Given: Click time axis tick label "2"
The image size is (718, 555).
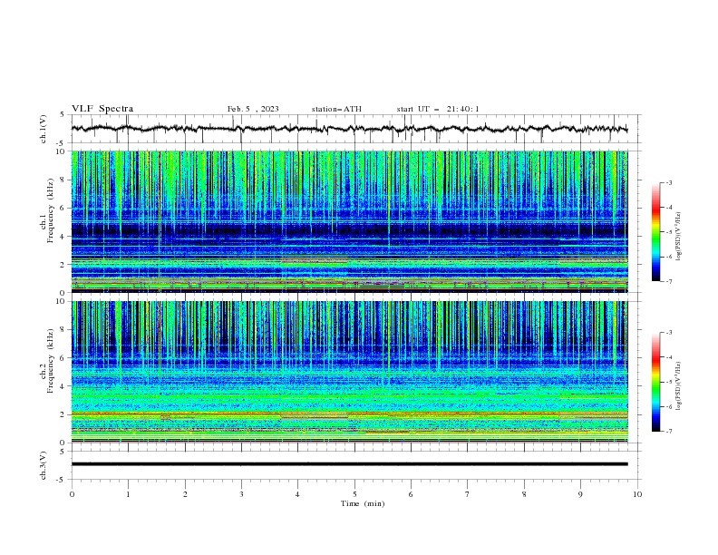Looking at the screenshot, I should click(185, 494).
